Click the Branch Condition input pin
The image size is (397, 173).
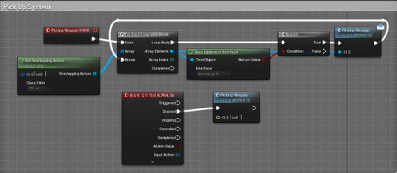point(283,51)
